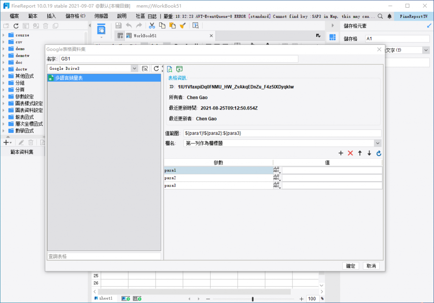
Task: Select the 多語言銷量表 sheet in the list
Action: coord(104,78)
